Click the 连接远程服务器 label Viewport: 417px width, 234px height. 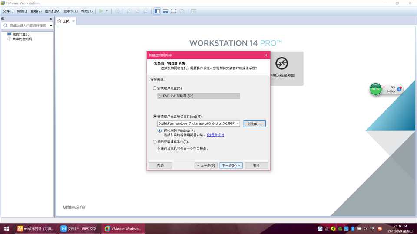[x=282, y=75]
